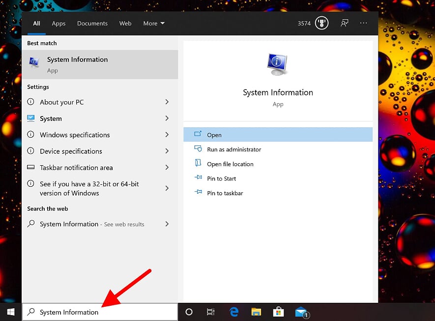Viewport: 435px width, 321px height.
Task: Expand the Windows specifications chevron
Action: [167, 135]
